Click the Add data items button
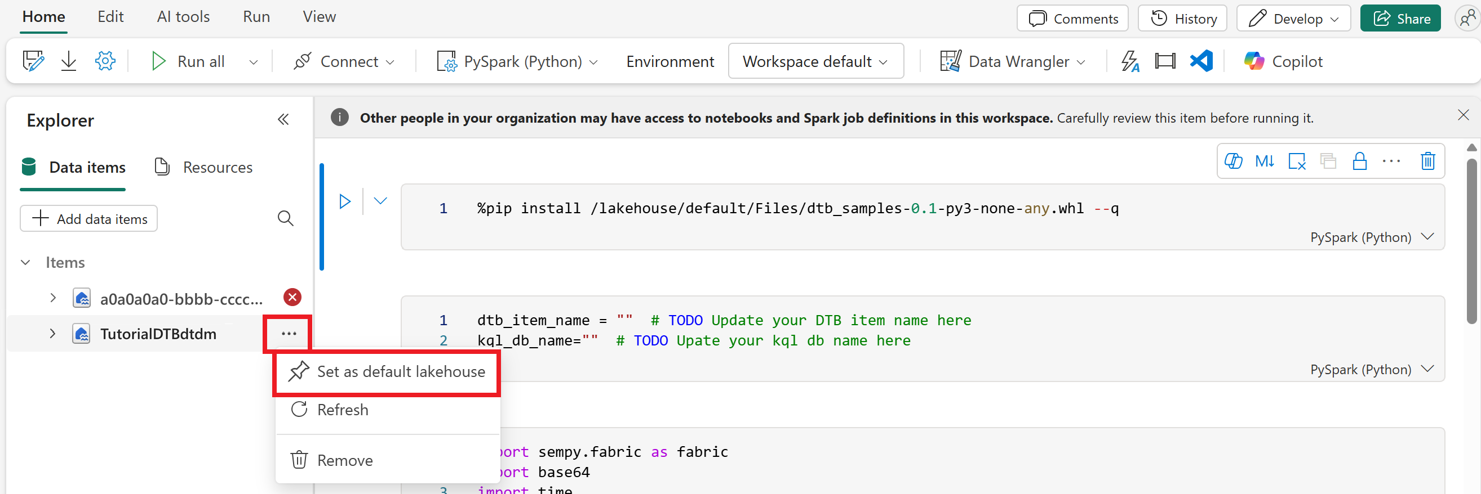Viewport: 1481px width, 494px height. coord(89,219)
